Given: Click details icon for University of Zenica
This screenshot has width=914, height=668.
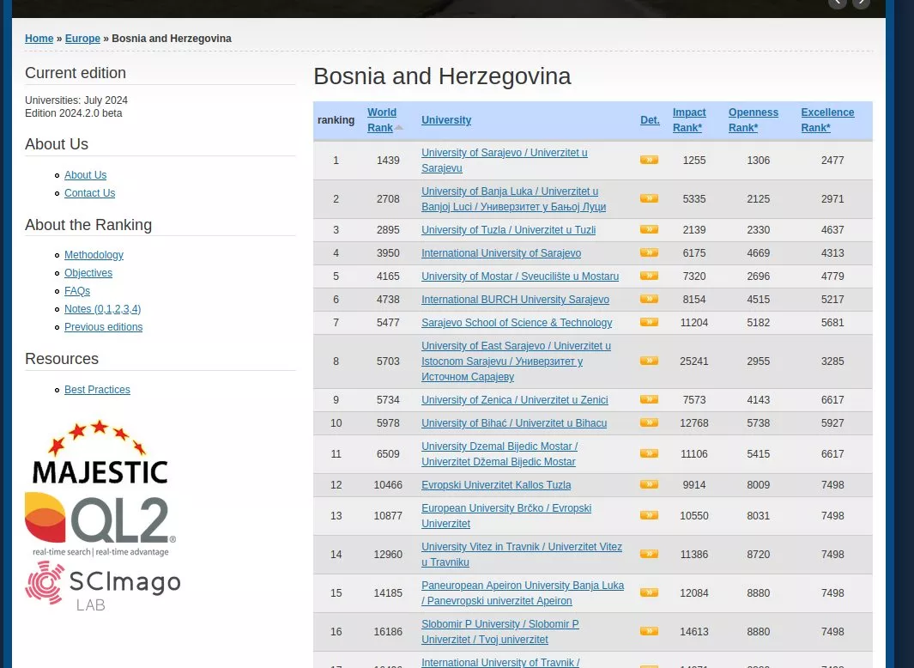Looking at the screenshot, I should click(649, 399).
